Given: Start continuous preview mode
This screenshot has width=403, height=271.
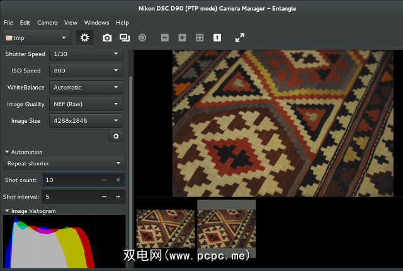Looking at the screenshot, I should tap(124, 38).
